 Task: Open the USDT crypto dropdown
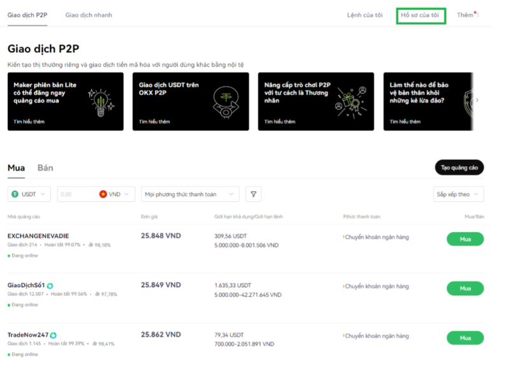29,194
